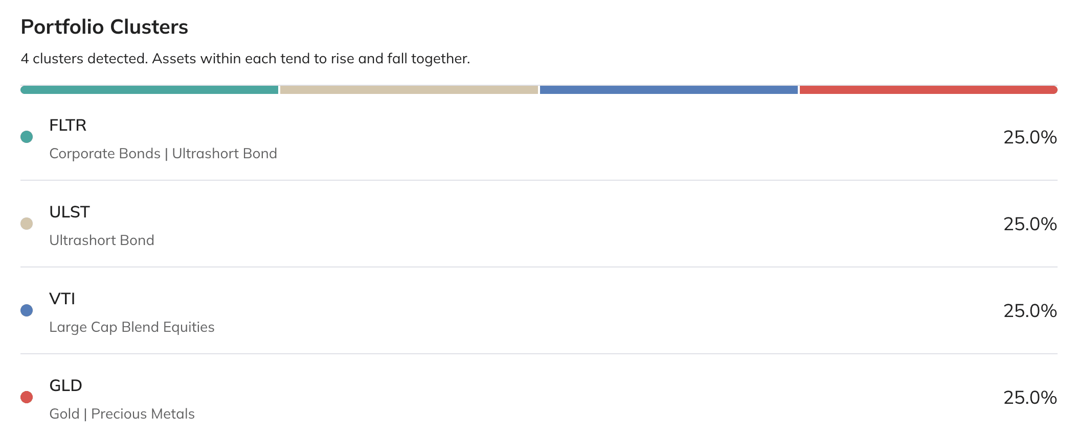Open the VTI ticker label
The width and height of the screenshot is (1077, 439).
[x=62, y=299]
